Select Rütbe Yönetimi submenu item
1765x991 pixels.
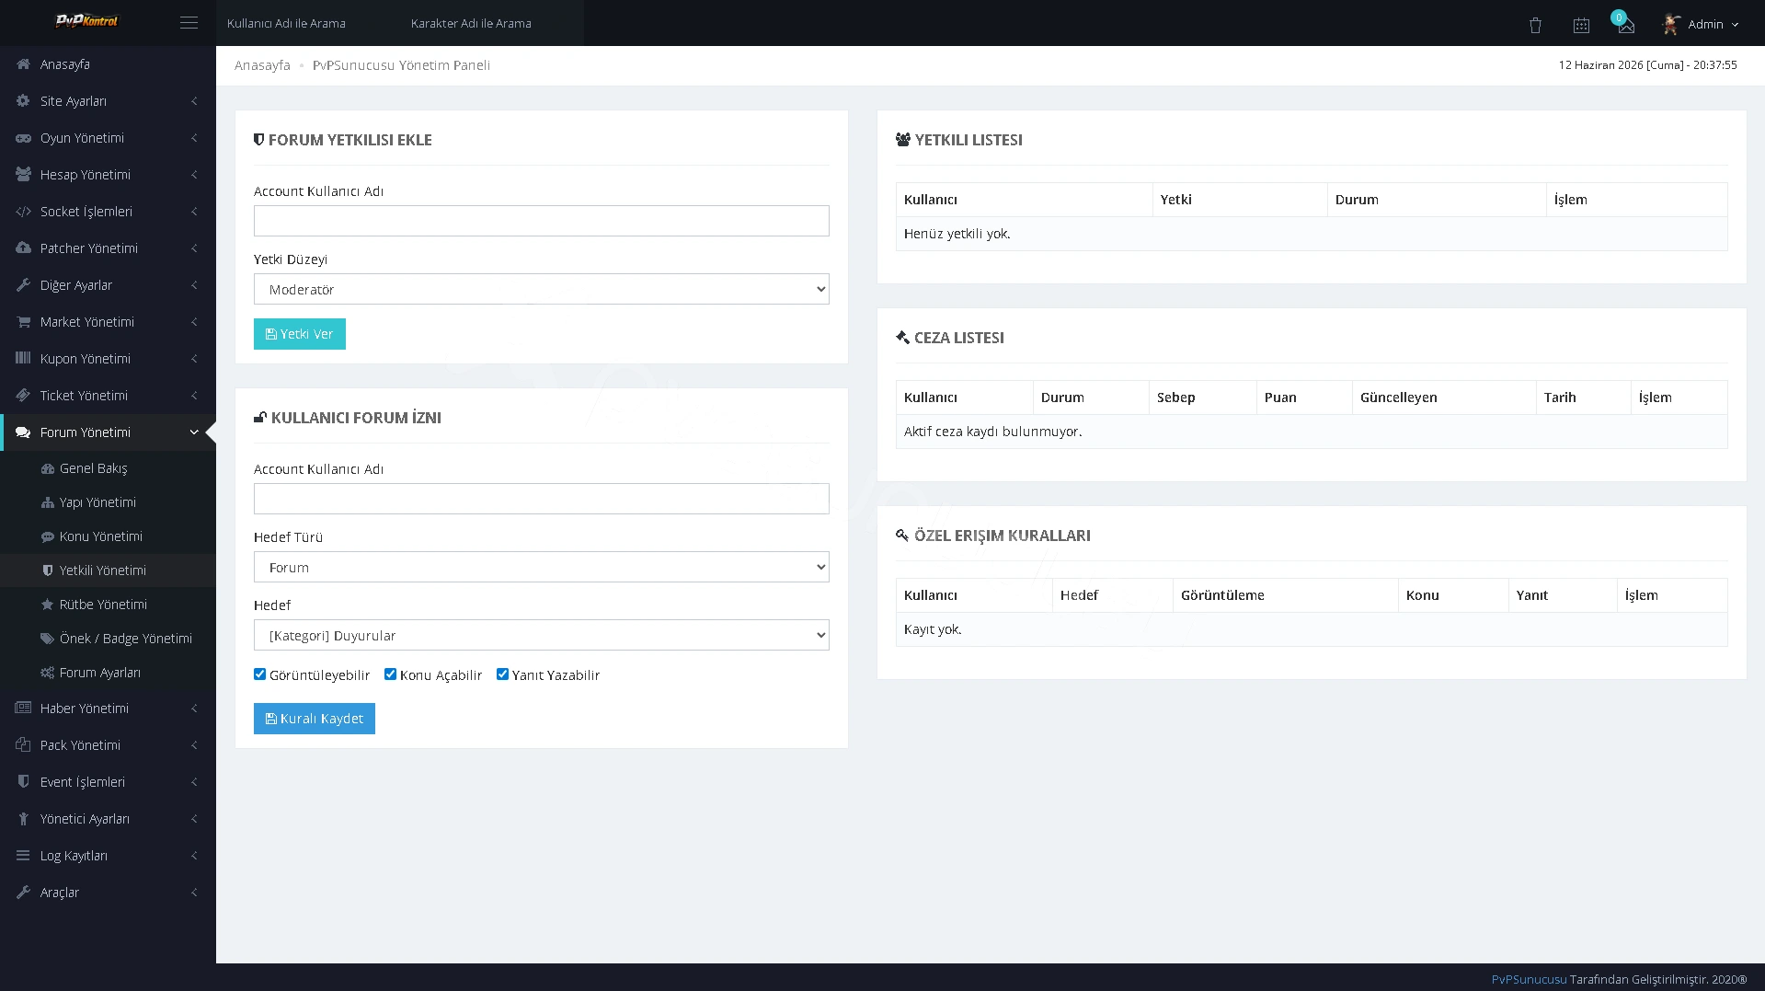click(x=108, y=605)
